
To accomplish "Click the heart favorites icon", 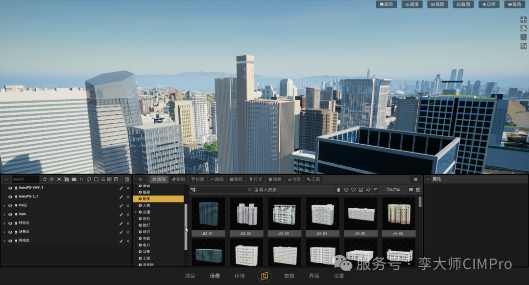I will click(x=353, y=190).
